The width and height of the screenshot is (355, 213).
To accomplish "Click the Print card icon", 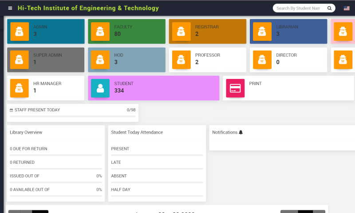I will click(x=235, y=88).
